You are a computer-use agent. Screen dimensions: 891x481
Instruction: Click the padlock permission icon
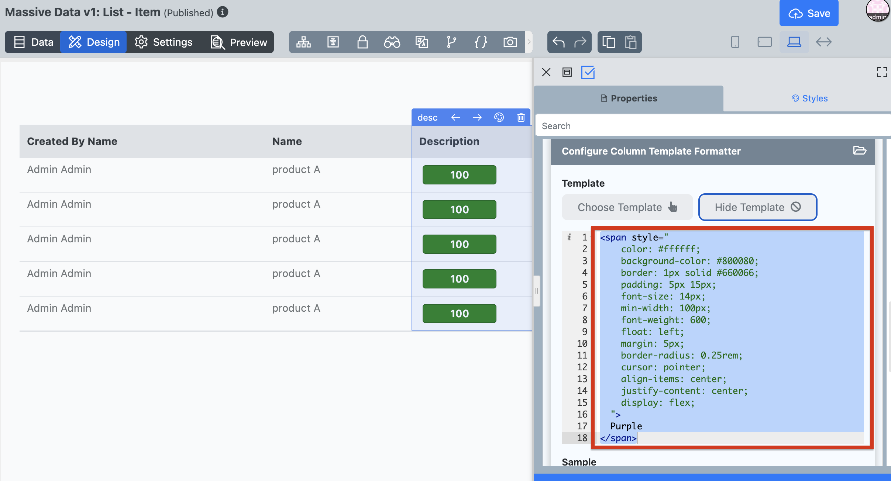pyautogui.click(x=362, y=42)
